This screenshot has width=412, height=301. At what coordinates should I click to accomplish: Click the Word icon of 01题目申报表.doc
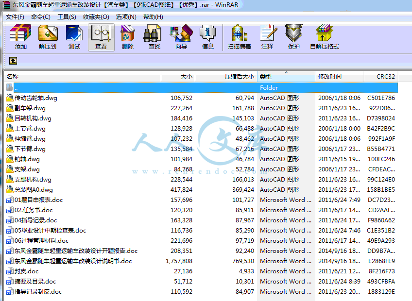10,200
